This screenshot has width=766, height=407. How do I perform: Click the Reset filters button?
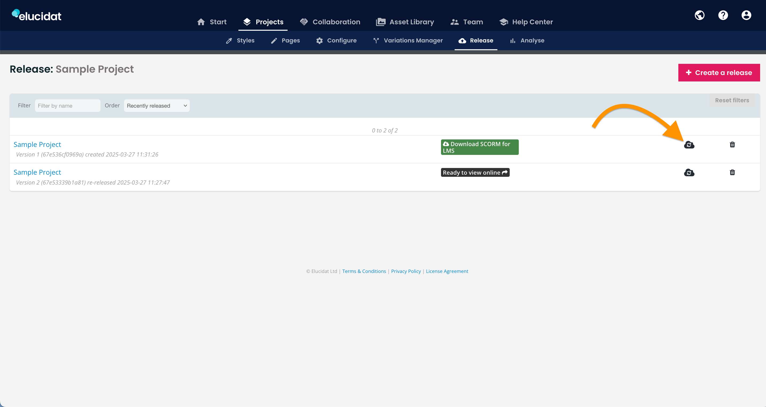coord(732,100)
